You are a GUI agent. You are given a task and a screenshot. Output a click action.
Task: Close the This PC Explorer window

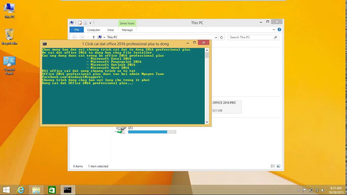coord(277,22)
